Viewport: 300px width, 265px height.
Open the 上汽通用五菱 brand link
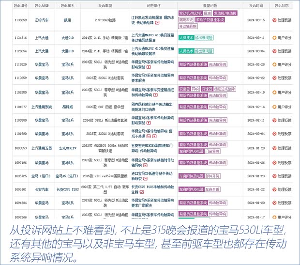point(42,148)
